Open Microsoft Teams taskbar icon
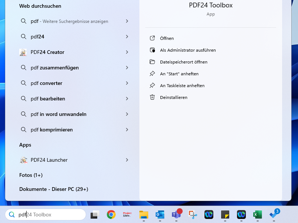298x223 pixels. pyautogui.click(x=176, y=214)
